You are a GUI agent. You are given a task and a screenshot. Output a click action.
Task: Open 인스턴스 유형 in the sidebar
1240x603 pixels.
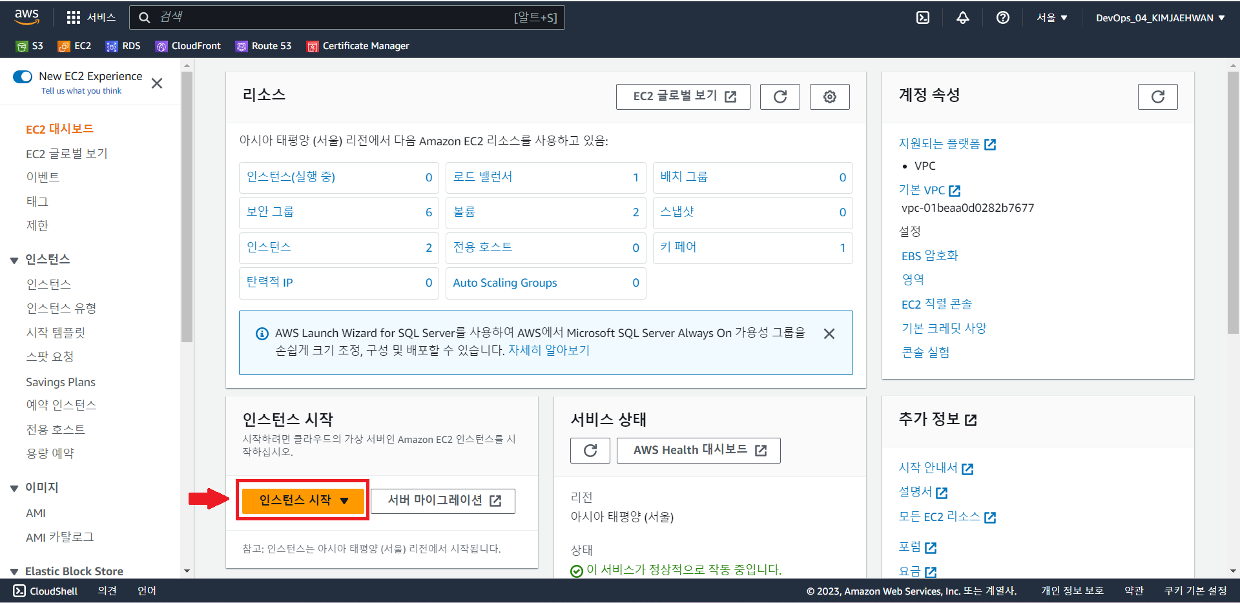point(61,308)
